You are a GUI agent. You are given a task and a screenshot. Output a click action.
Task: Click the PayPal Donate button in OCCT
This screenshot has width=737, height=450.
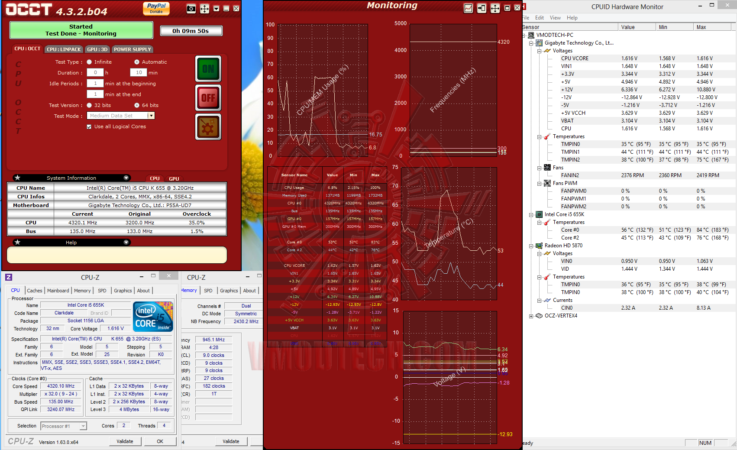156,8
